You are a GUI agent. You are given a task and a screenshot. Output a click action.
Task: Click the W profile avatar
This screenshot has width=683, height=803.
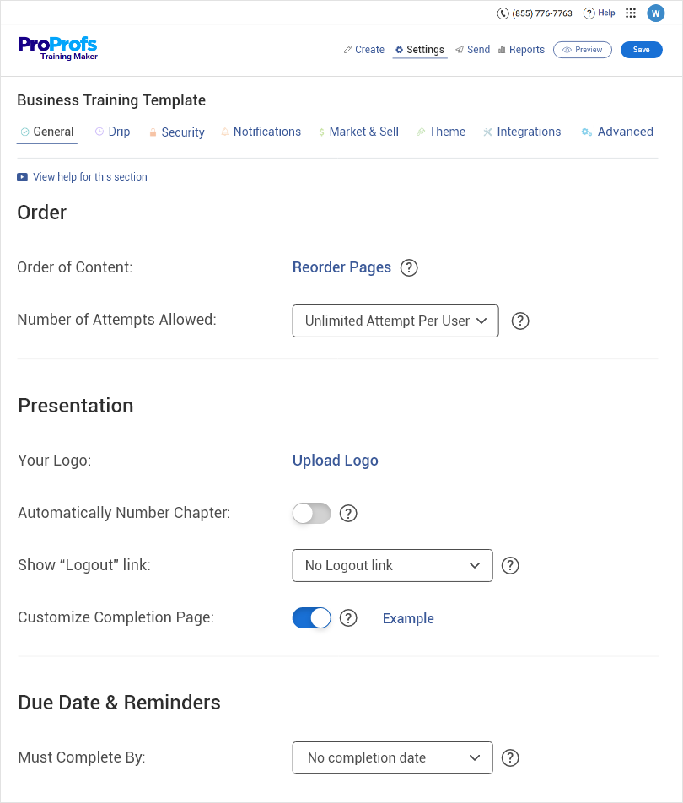tap(655, 13)
